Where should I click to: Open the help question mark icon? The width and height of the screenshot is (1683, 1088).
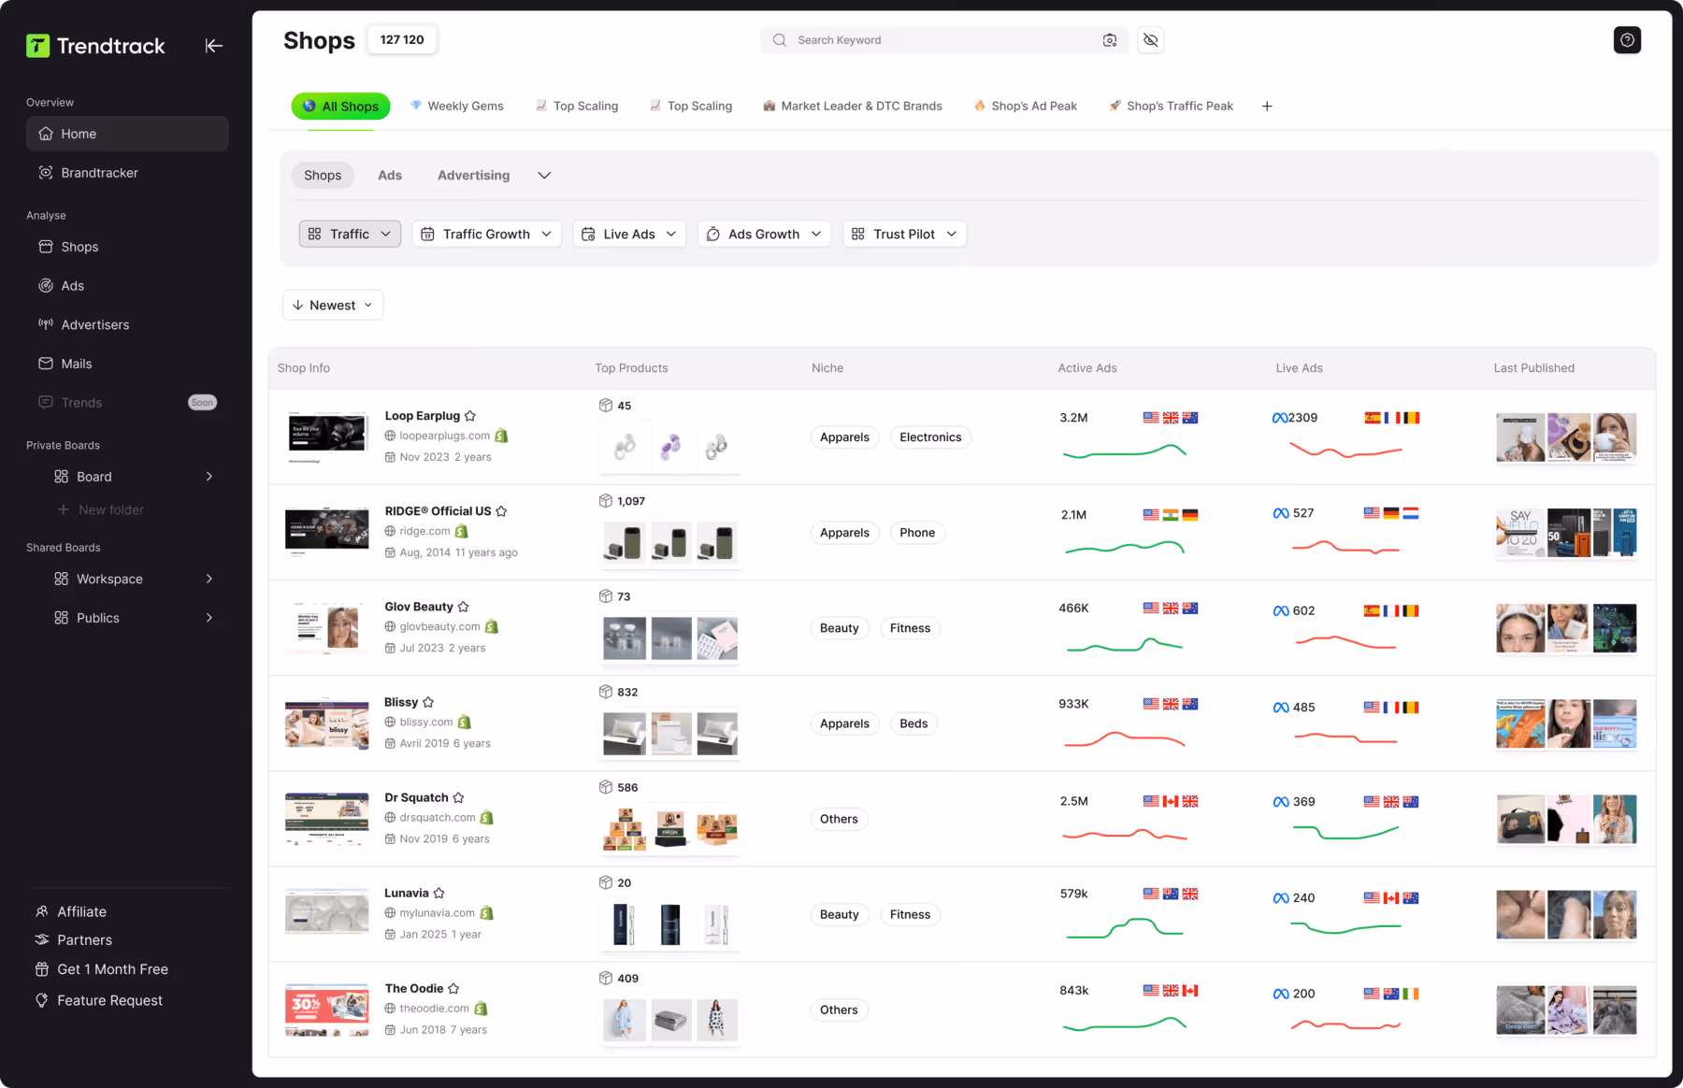pos(1627,39)
